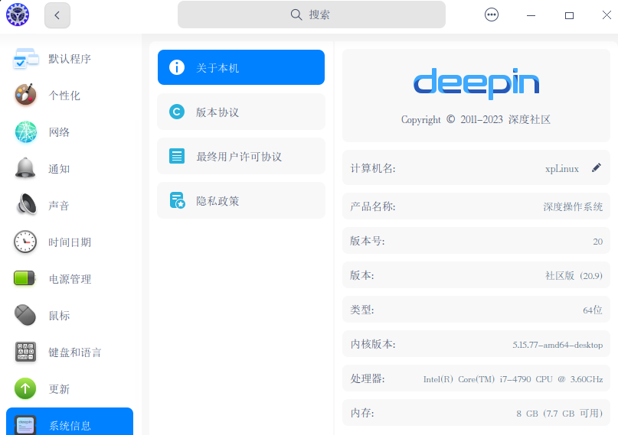Minimize the Control Center window
The height and width of the screenshot is (435, 618).
click(531, 16)
